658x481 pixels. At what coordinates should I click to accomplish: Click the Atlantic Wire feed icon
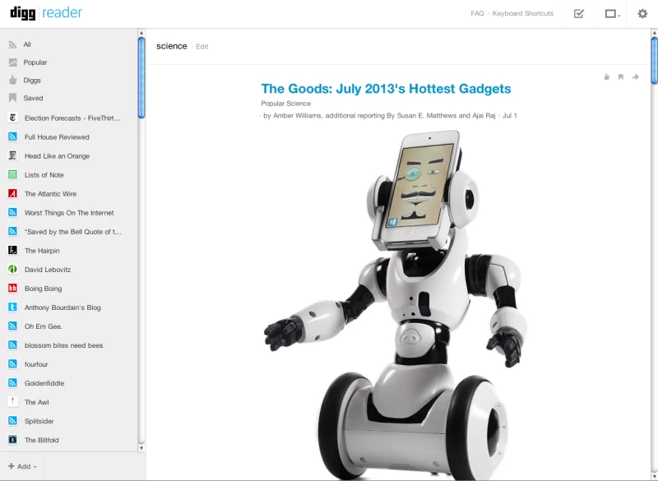(x=12, y=194)
